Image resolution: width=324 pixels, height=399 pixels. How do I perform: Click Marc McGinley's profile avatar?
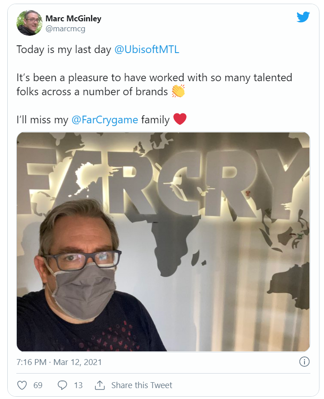coord(29,23)
